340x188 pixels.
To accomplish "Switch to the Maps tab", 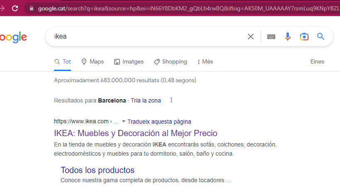I will tap(93, 62).
